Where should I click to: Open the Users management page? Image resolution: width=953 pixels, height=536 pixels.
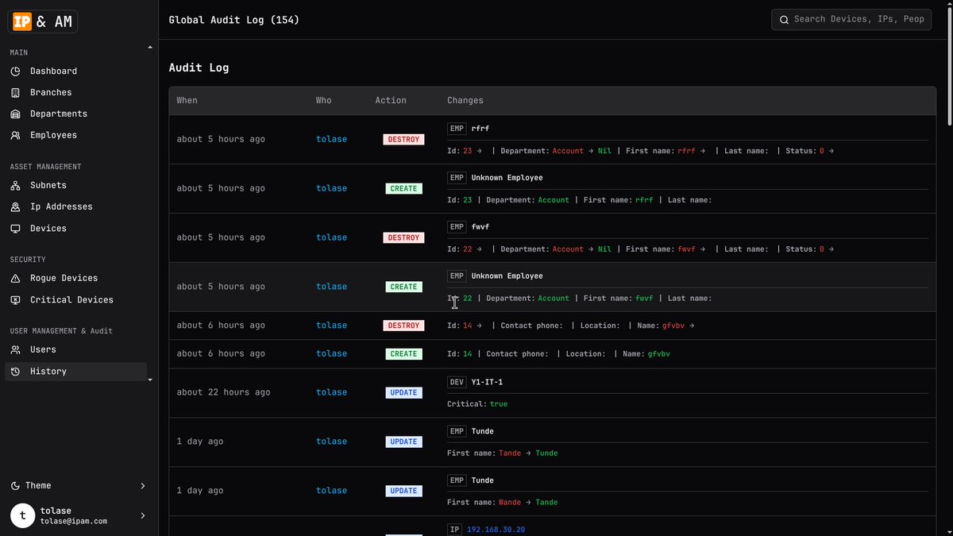[x=75, y=350]
